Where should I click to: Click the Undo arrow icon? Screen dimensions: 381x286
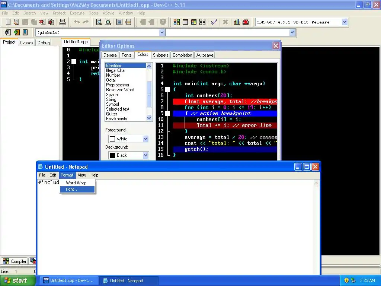pyautogui.click(x=77, y=22)
